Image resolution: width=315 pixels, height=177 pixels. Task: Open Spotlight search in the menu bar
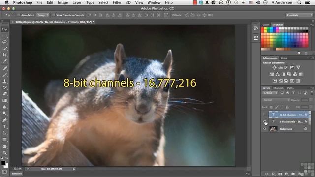click(x=299, y=2)
